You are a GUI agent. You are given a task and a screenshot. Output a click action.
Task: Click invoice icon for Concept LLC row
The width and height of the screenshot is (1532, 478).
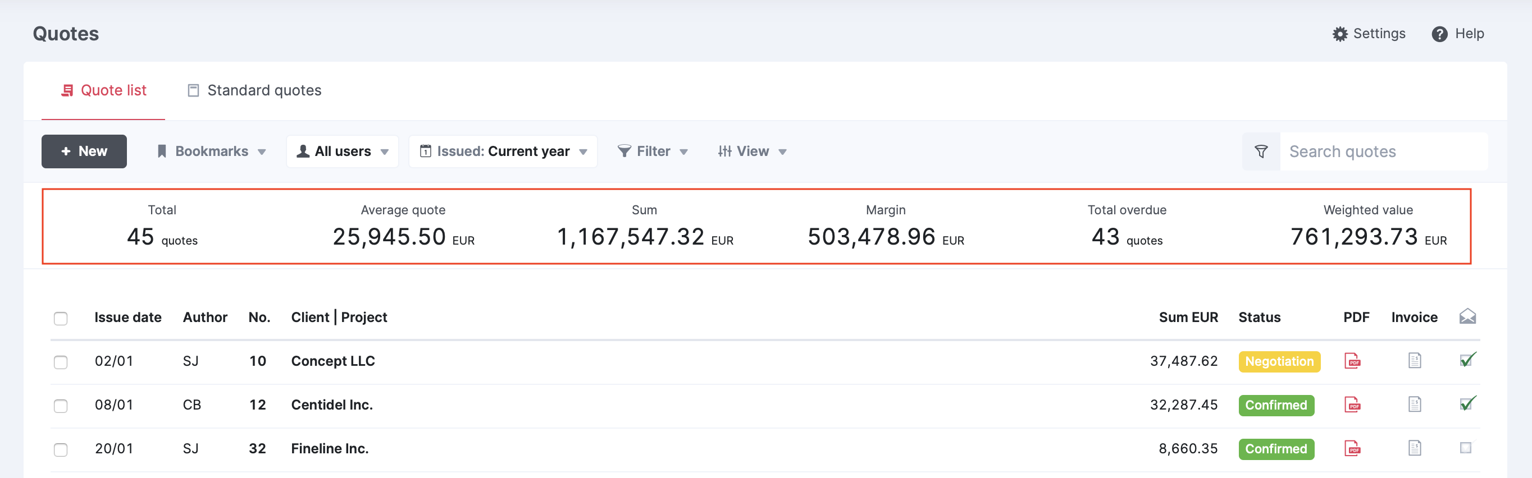coord(1414,361)
